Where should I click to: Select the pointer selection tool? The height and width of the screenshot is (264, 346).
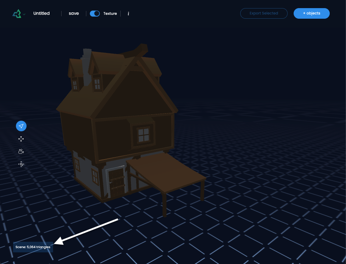[x=21, y=126]
